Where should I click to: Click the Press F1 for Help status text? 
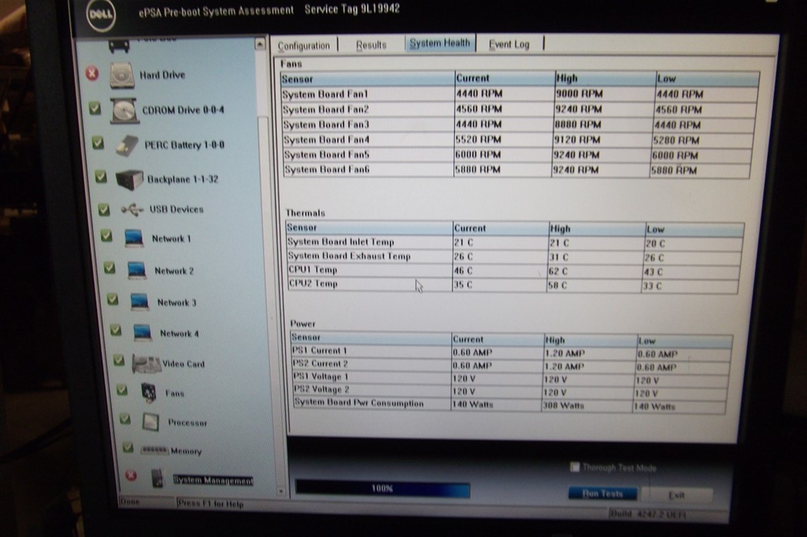pyautogui.click(x=210, y=503)
